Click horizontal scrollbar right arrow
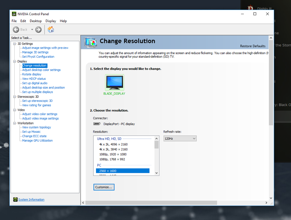 [266, 203]
